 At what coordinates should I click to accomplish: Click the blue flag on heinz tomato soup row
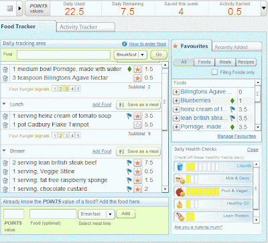(129, 116)
